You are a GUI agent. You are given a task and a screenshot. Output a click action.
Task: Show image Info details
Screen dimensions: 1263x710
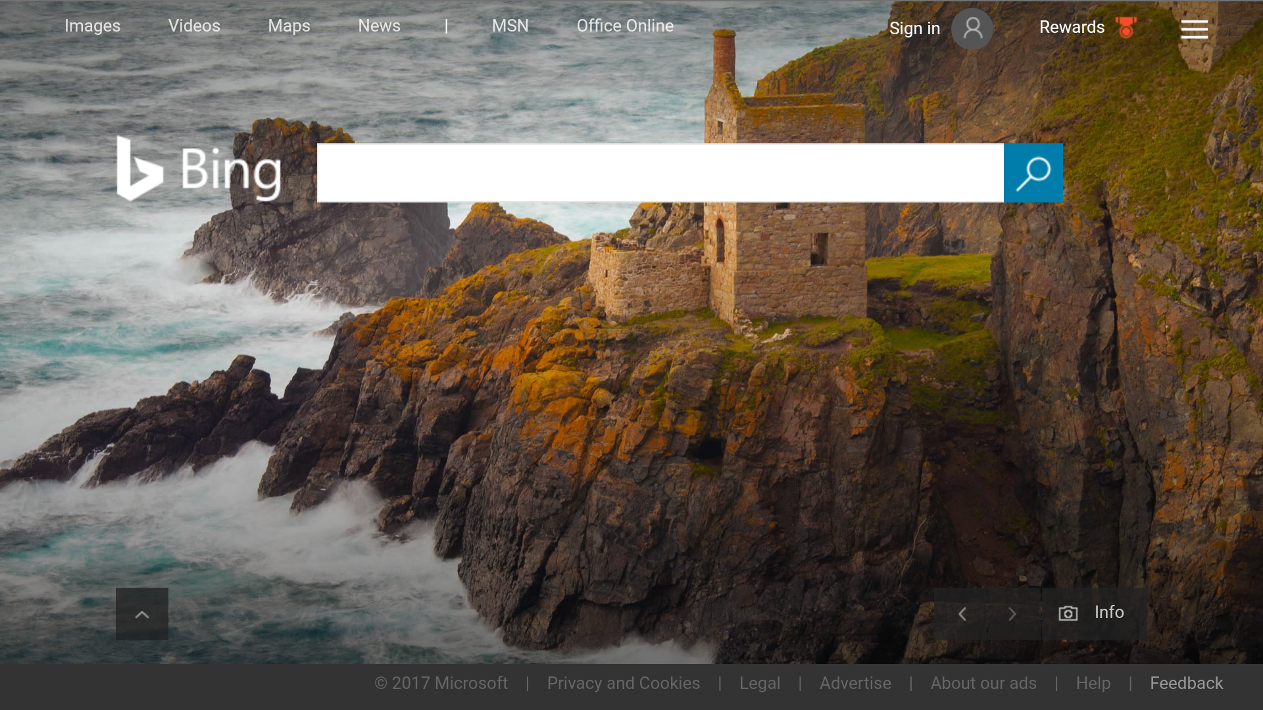pos(1109,612)
